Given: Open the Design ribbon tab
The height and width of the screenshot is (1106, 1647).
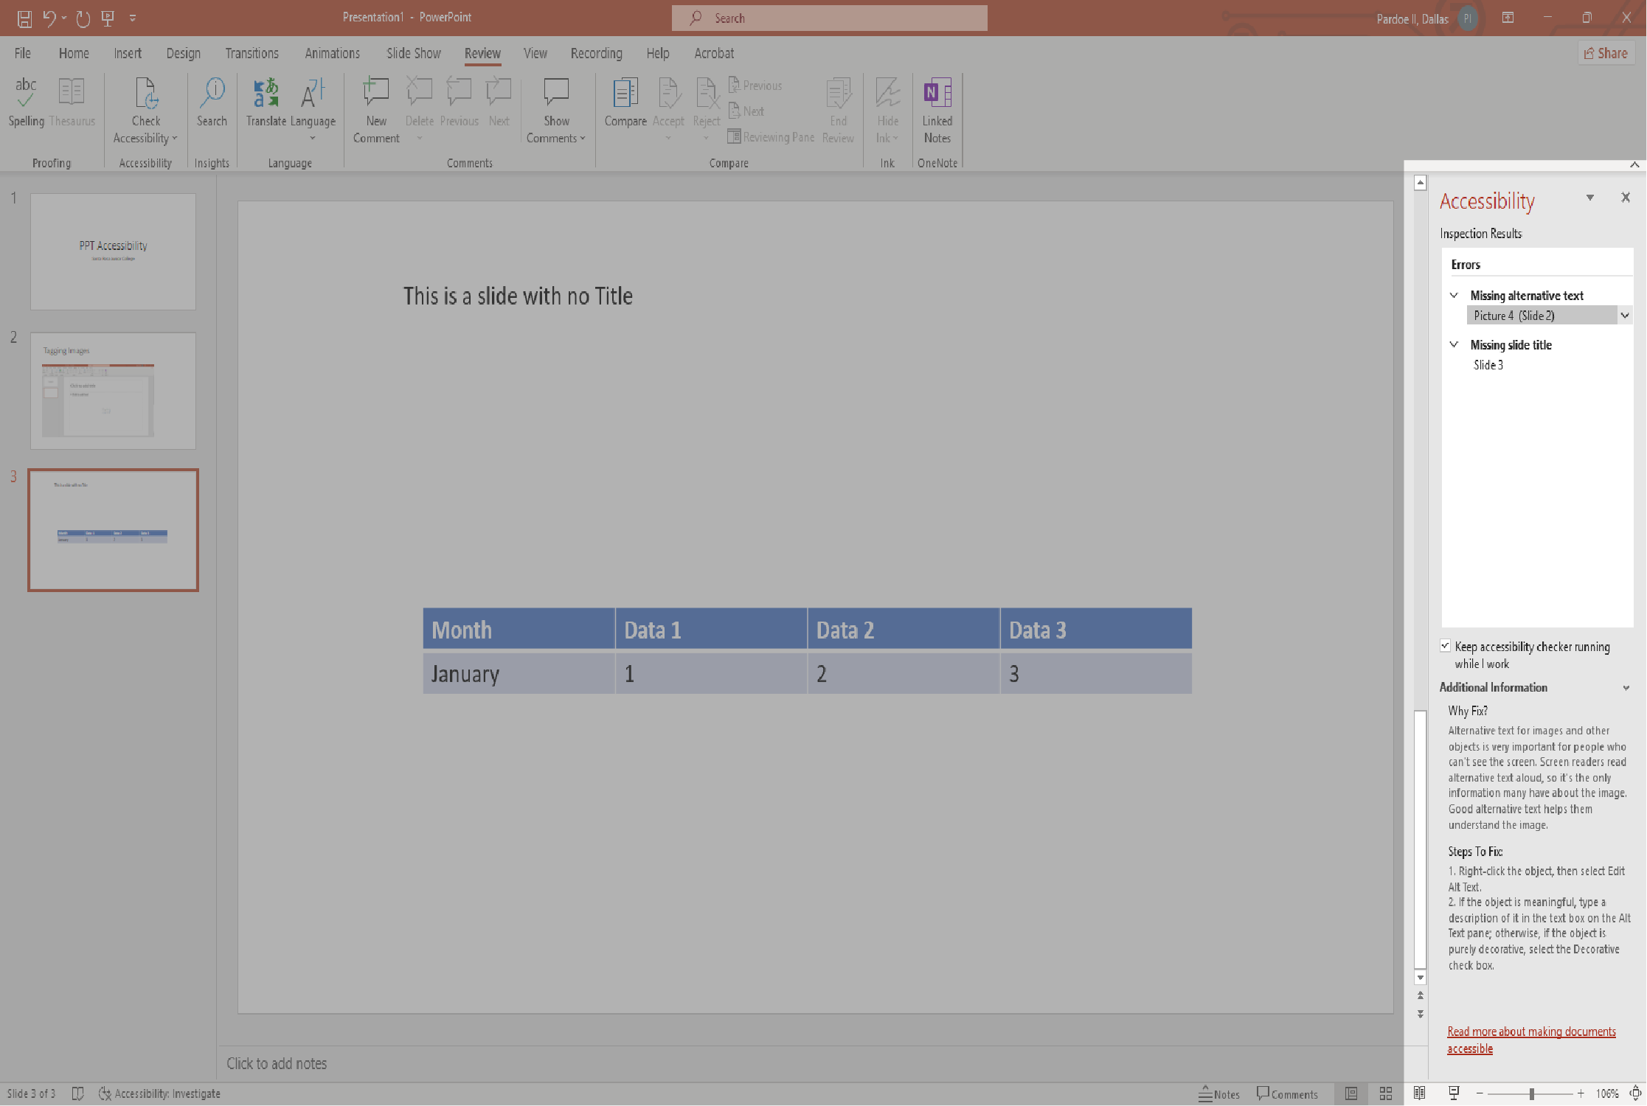Looking at the screenshot, I should tap(183, 53).
